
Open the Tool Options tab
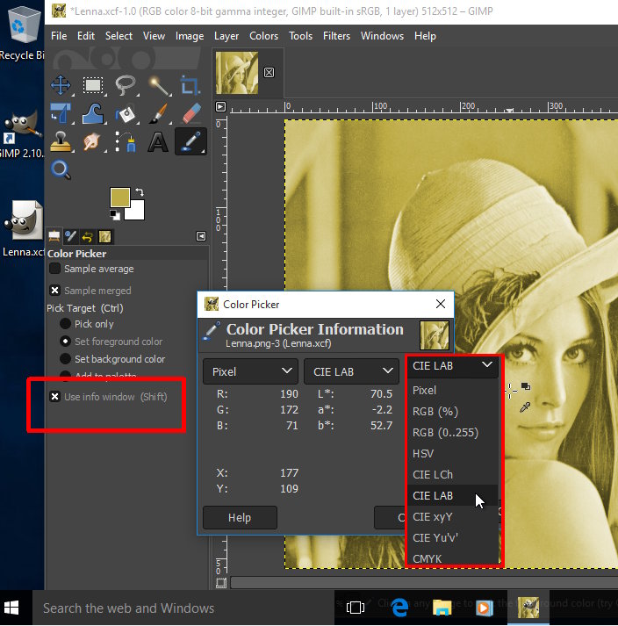[54, 236]
